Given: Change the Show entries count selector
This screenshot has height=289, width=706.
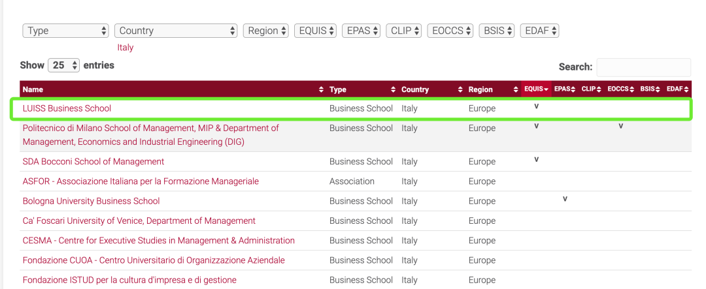Looking at the screenshot, I should click(x=63, y=65).
